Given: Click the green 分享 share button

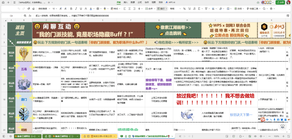Looking at the screenshot, I should [x=280, y=2].
